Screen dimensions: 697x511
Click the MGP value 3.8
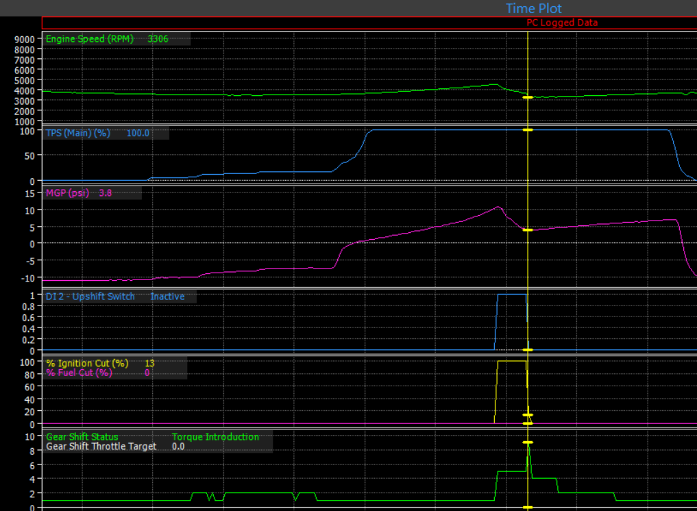(106, 193)
